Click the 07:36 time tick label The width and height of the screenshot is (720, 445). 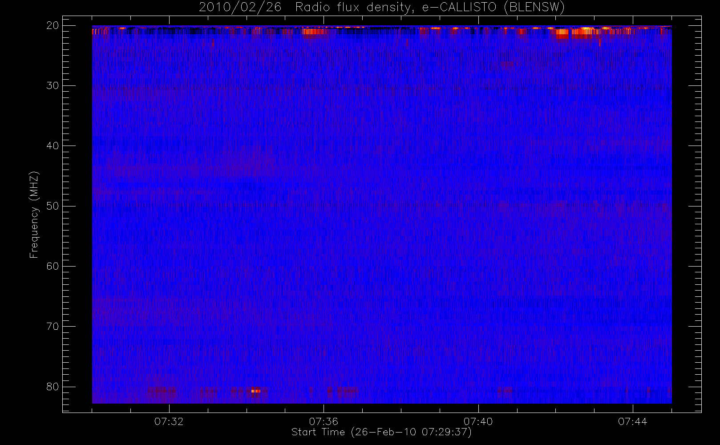coord(324,421)
